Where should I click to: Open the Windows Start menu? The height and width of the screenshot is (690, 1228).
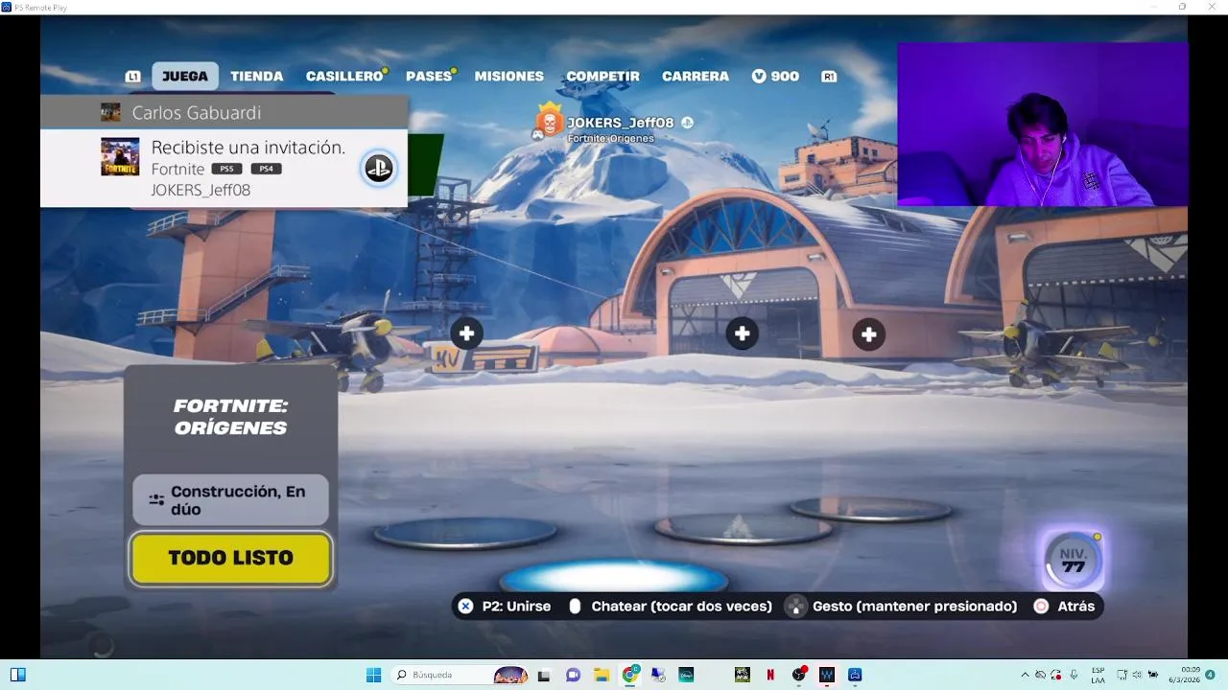pos(373,675)
